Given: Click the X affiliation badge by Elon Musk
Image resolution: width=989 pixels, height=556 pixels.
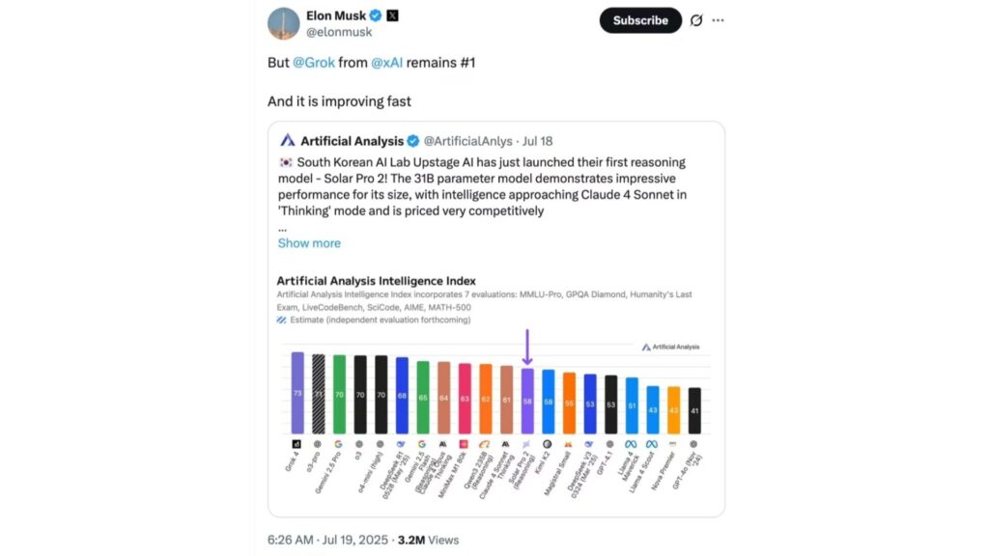Looking at the screenshot, I should (392, 16).
